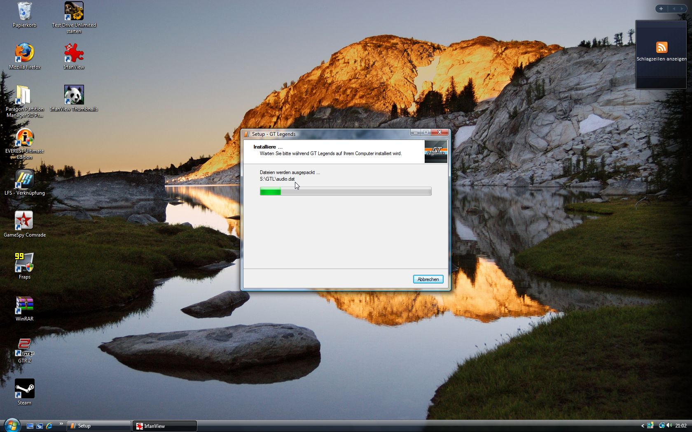Click Abbrechen to cancel installation
The width and height of the screenshot is (692, 432).
pos(428,279)
